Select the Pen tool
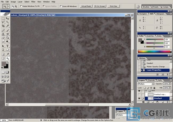The width and height of the screenshot is (173, 122). coord(3,50)
